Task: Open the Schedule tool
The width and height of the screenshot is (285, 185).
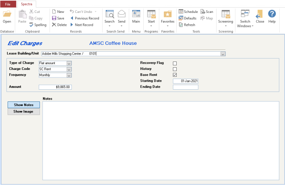Action: 188,12
